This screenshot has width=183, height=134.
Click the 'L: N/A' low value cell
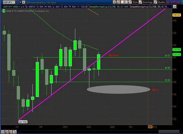(x=56, y=7)
